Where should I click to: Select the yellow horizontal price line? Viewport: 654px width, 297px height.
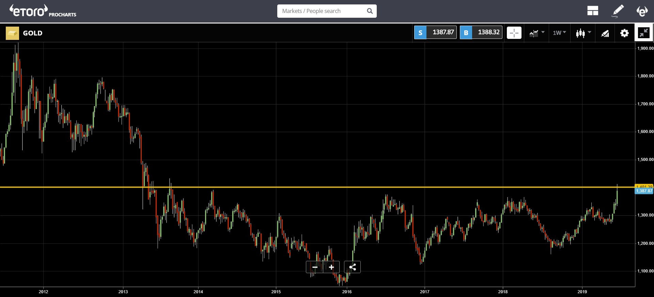317,187
